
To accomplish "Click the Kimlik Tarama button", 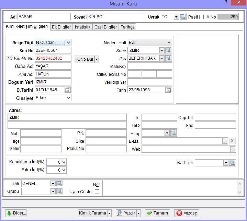I will point(92,213).
